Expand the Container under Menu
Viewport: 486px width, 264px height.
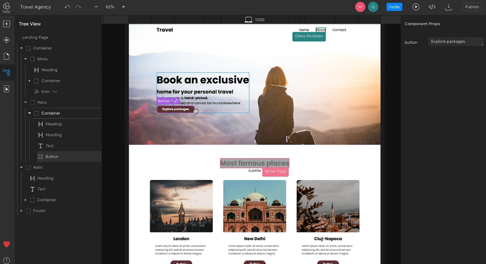tap(30, 80)
